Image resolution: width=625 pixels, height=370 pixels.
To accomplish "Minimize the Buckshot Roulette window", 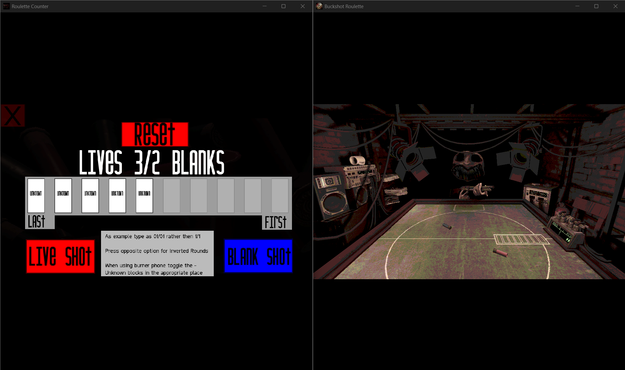I will click(x=577, y=6).
